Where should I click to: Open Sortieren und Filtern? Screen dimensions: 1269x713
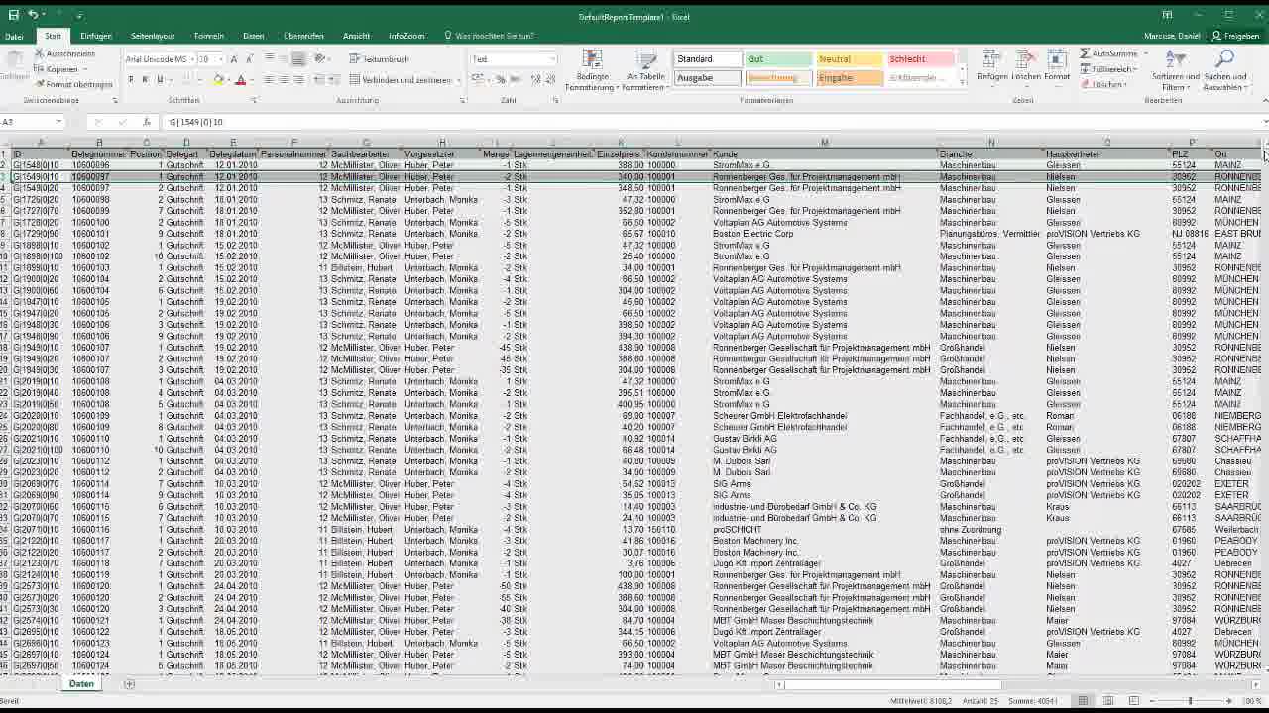1175,68
